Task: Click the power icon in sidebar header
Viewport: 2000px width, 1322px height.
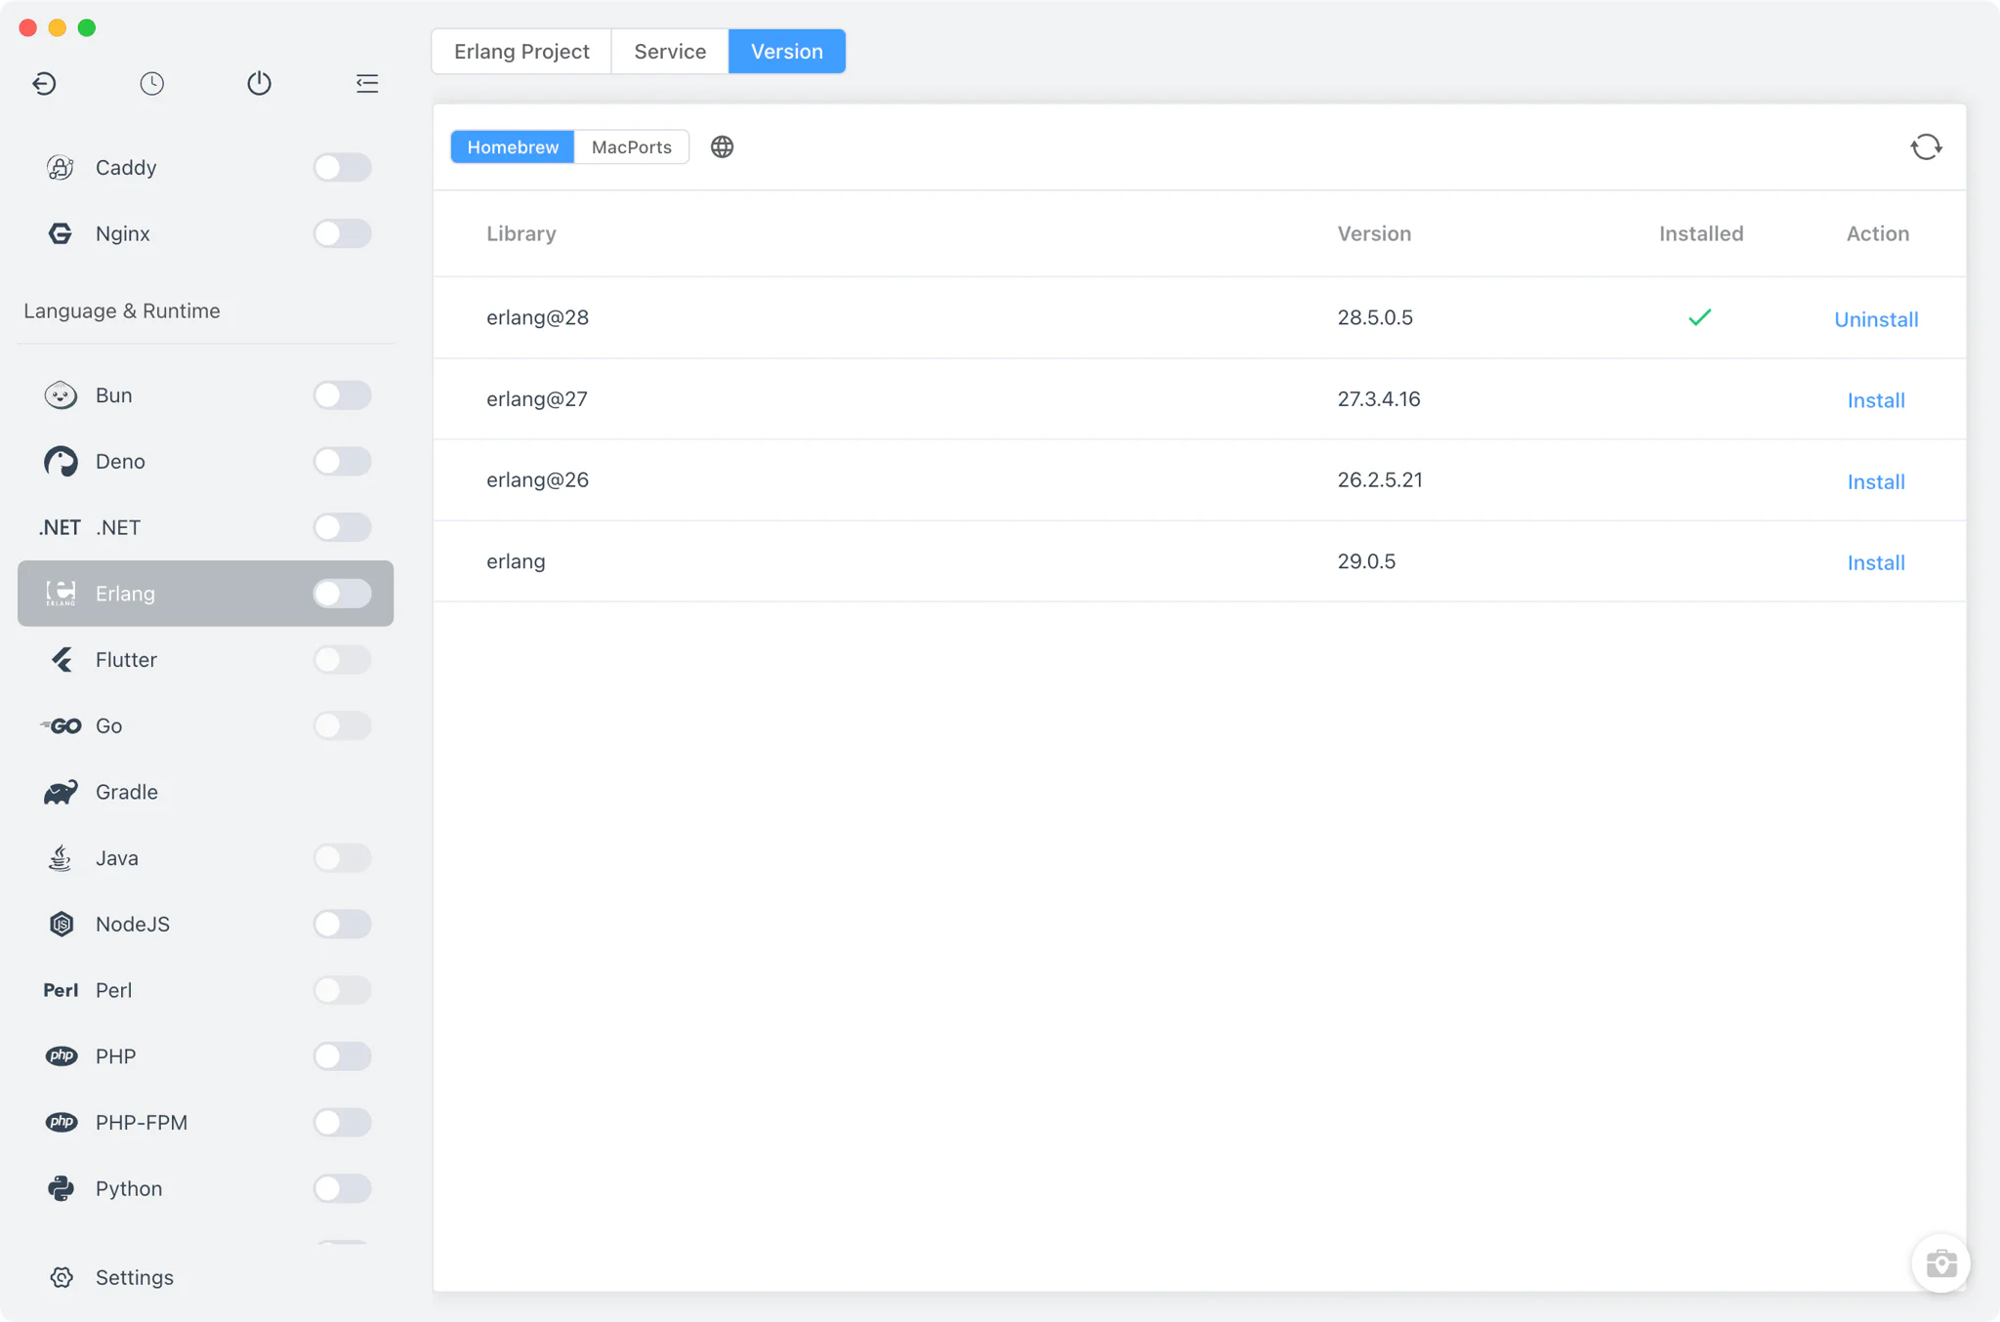Action: [x=259, y=83]
